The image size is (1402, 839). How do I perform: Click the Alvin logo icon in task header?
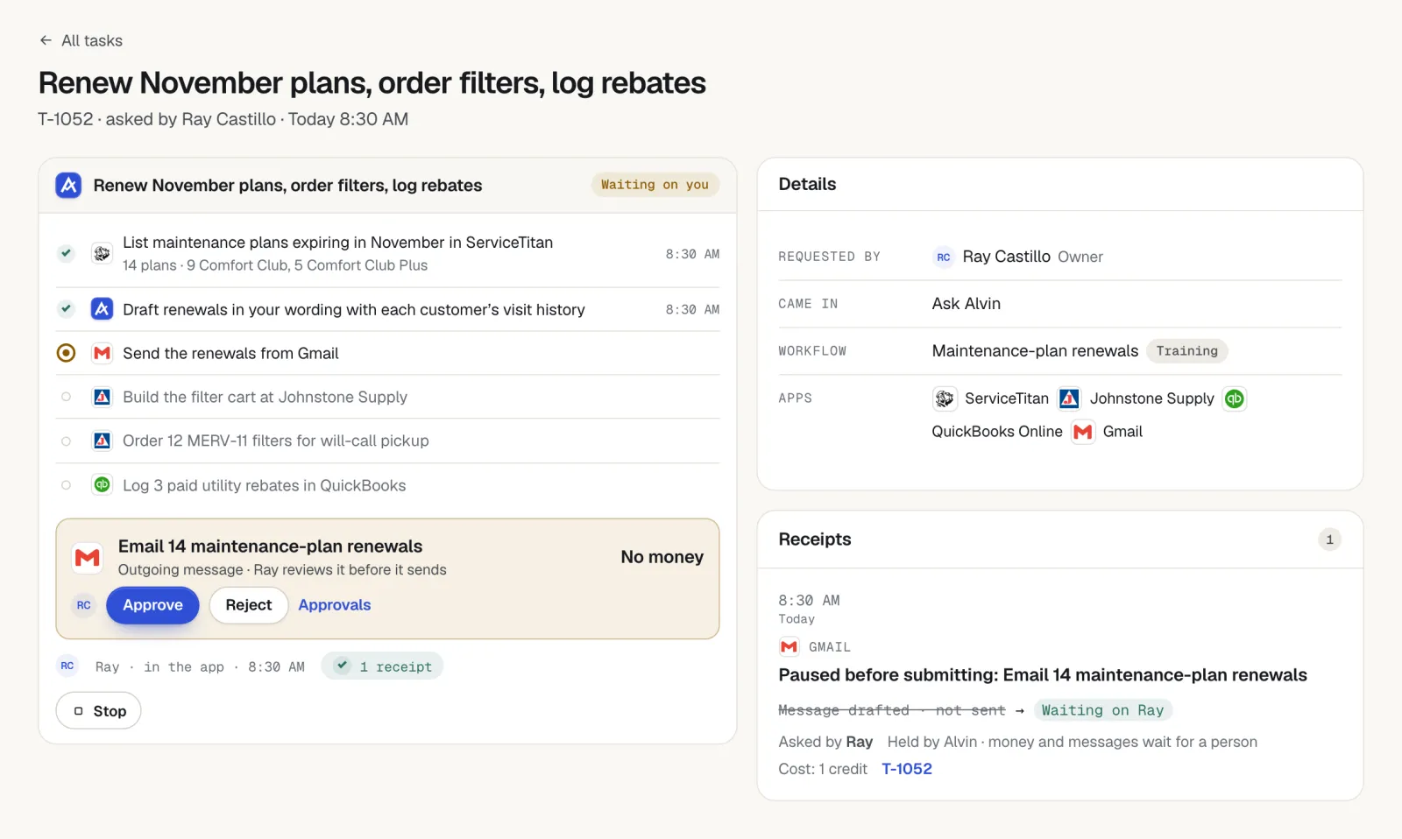[x=68, y=185]
